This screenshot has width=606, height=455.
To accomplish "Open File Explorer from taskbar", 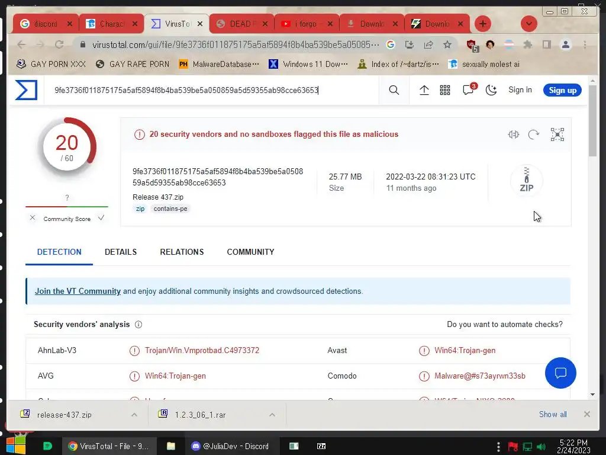I will click(x=171, y=446).
